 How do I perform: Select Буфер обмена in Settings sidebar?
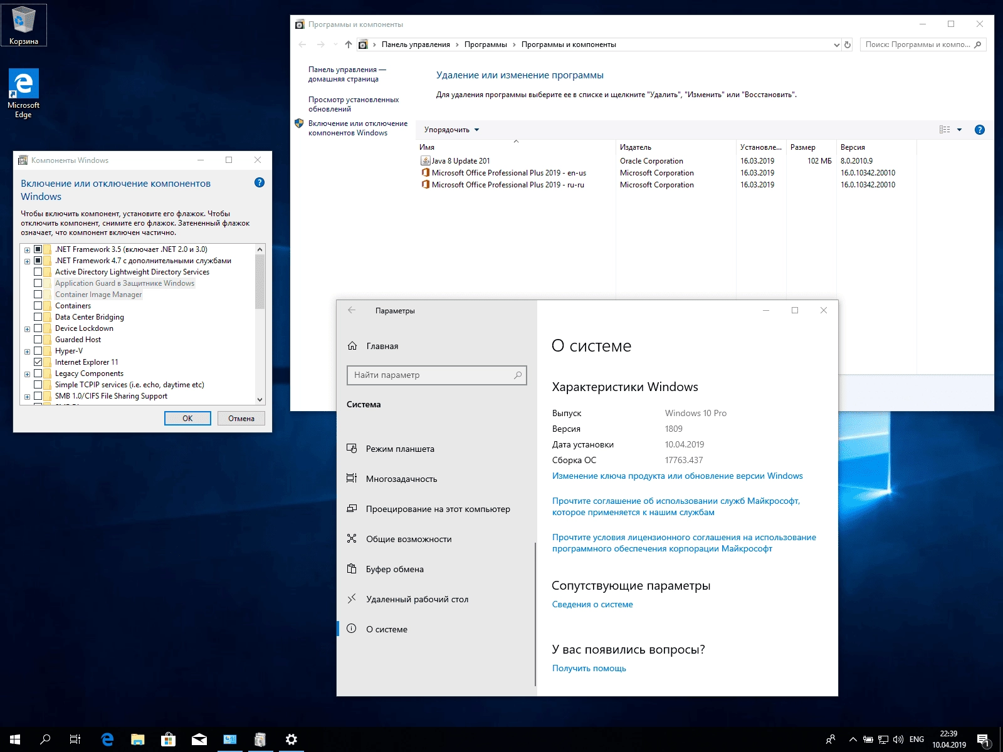tap(436, 569)
